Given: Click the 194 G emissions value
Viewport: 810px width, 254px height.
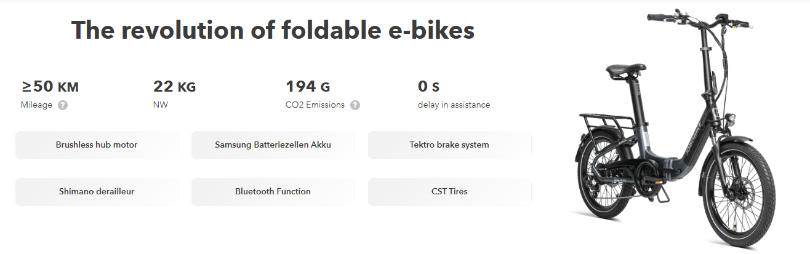Looking at the screenshot, I should [308, 87].
